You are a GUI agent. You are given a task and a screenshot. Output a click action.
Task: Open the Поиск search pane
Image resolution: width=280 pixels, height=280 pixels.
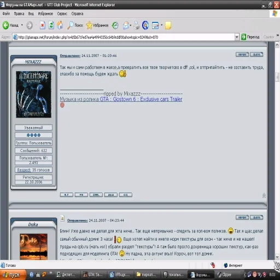(x=75, y=25)
